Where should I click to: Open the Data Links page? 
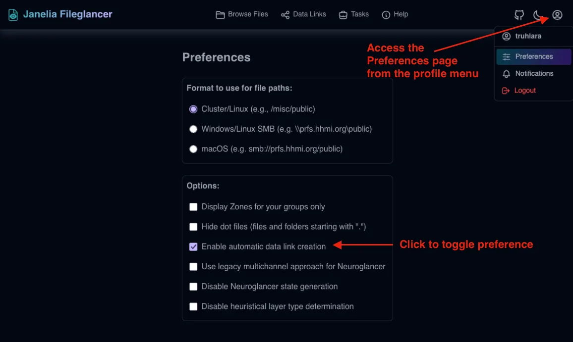[x=303, y=14]
